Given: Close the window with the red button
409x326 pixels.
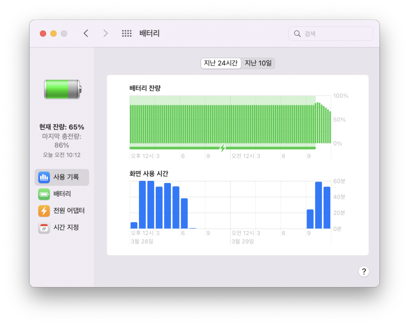Looking at the screenshot, I should pyautogui.click(x=43, y=33).
